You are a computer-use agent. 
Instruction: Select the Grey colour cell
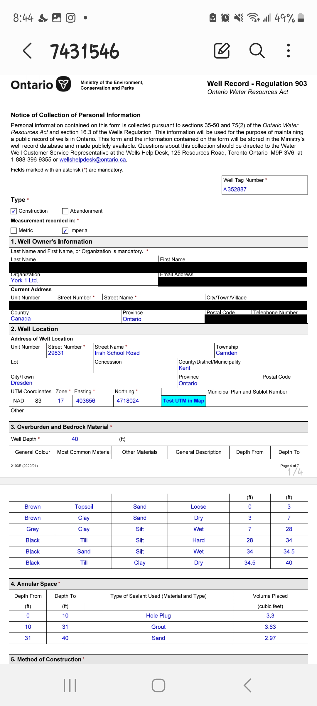[x=33, y=529]
